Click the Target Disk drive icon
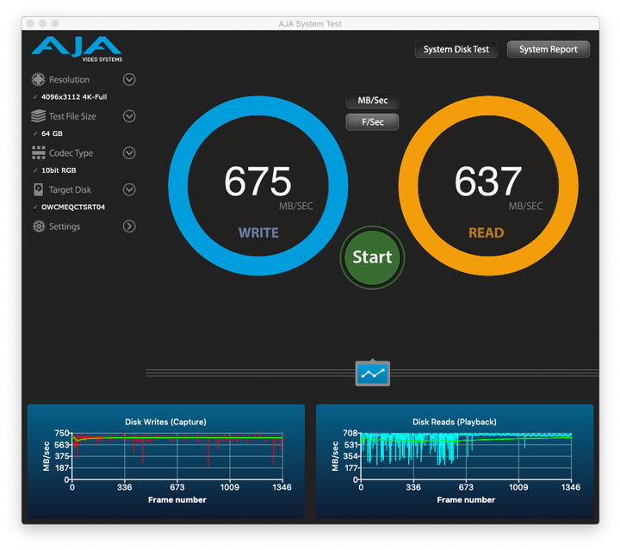This screenshot has height=550, width=620. coord(38,189)
